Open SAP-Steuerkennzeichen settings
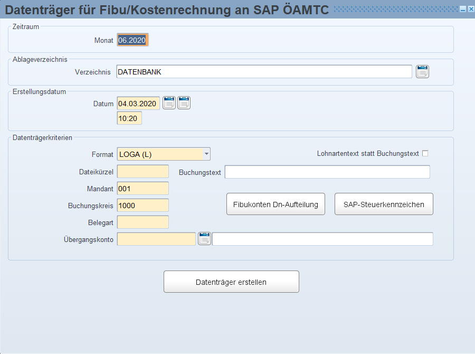This screenshot has width=475, height=354. (x=384, y=204)
